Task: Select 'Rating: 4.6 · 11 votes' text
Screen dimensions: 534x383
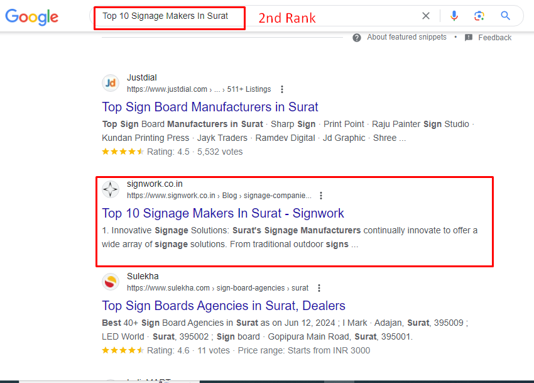Action: click(x=188, y=350)
